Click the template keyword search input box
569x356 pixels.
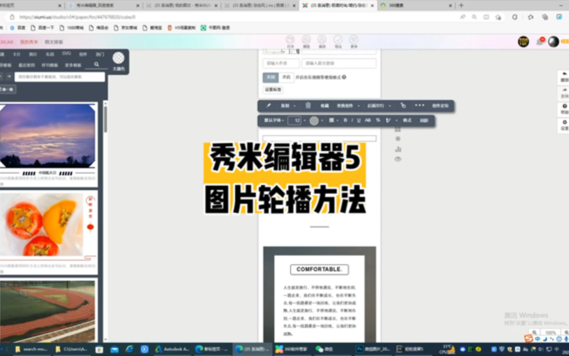(x=60, y=77)
